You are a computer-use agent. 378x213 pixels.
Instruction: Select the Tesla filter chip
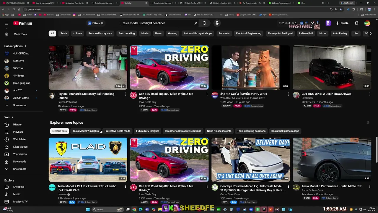coord(64,33)
